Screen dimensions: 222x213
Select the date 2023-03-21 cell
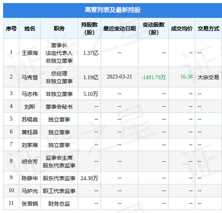click(x=120, y=77)
